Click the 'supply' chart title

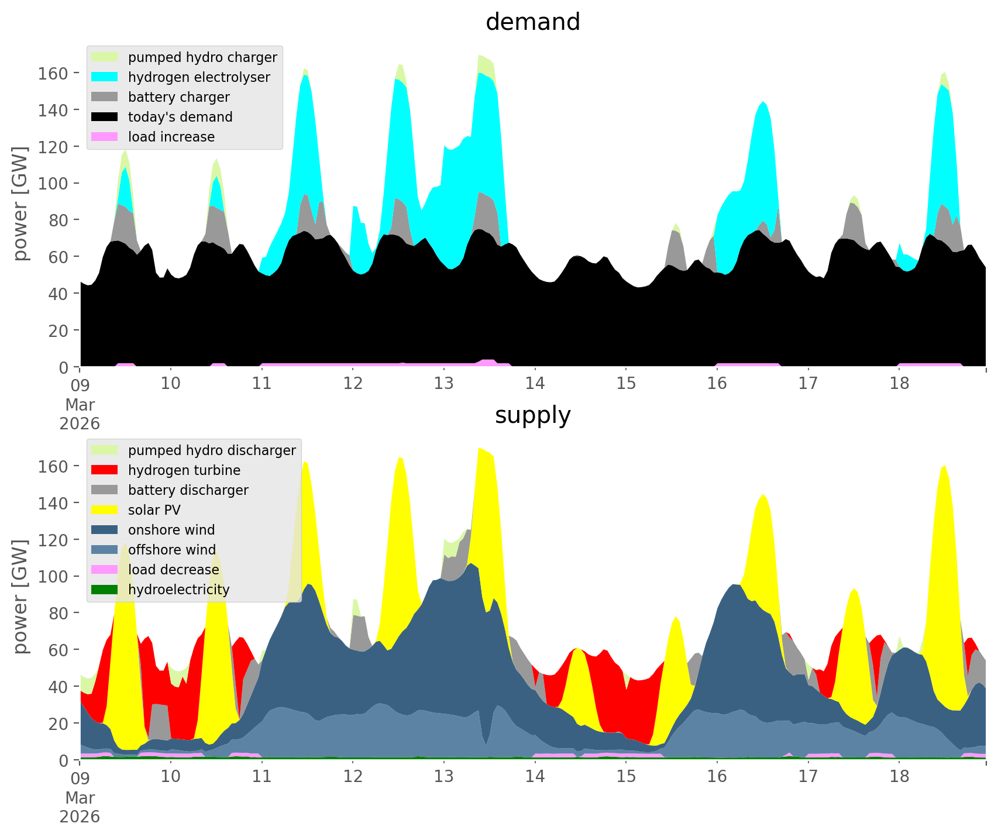[x=532, y=415]
